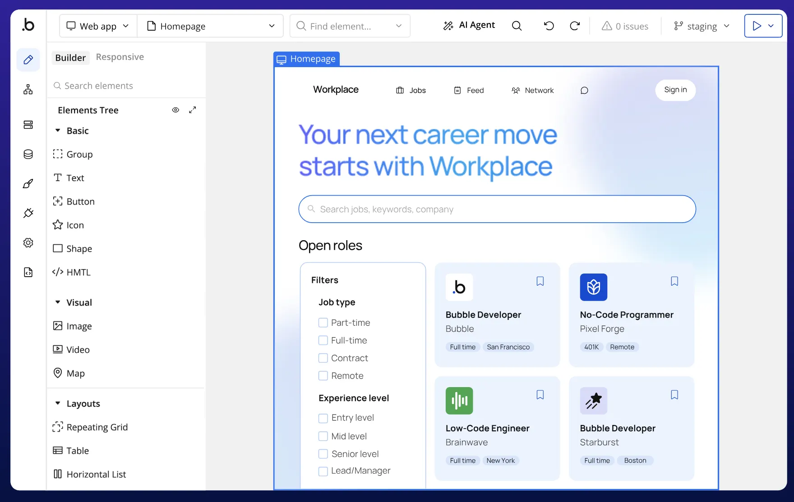Viewport: 794px width, 502px height.
Task: Open the Plugins plug icon in sidebar
Action: tap(28, 213)
